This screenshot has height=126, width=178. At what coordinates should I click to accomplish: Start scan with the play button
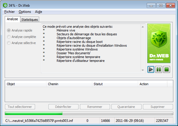pyautogui.click(x=151, y=69)
